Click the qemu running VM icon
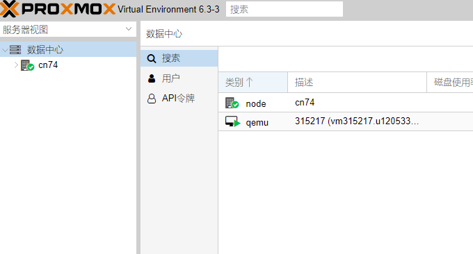The height and width of the screenshot is (254, 473). 232,121
